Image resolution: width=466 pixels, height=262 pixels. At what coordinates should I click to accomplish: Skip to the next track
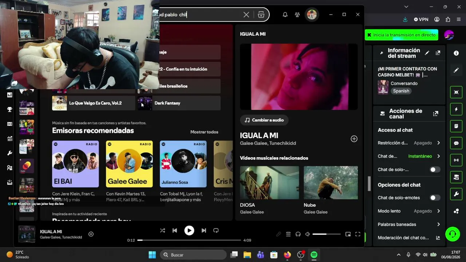[x=204, y=230]
